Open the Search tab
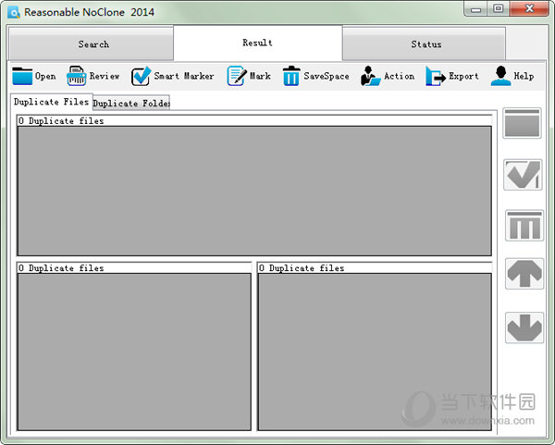 click(x=92, y=44)
